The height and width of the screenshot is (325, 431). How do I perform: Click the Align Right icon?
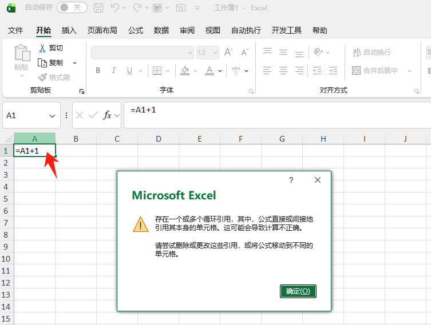[x=299, y=71]
